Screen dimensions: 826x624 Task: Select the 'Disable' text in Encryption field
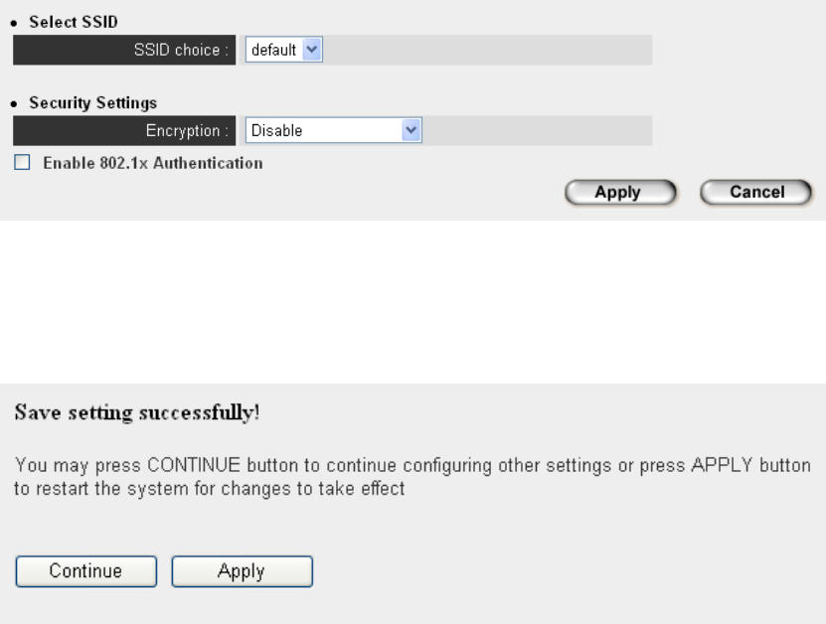277,130
